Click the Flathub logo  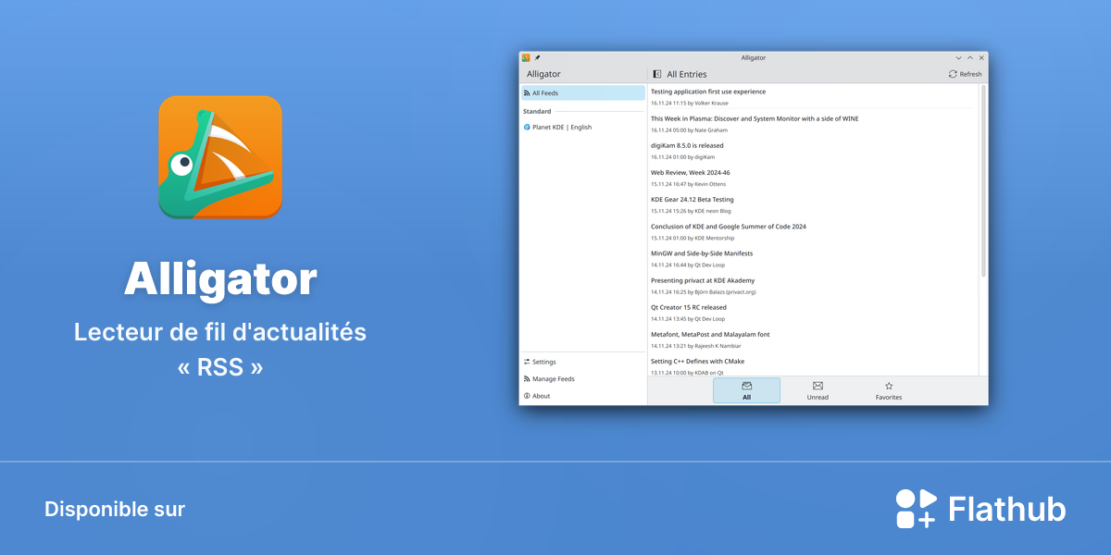tap(980, 509)
